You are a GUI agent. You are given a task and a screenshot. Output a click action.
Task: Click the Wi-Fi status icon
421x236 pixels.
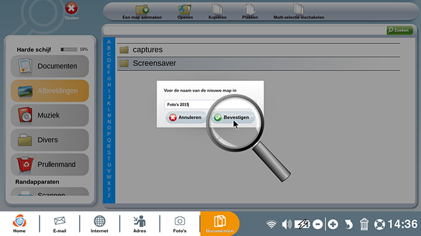(x=271, y=224)
